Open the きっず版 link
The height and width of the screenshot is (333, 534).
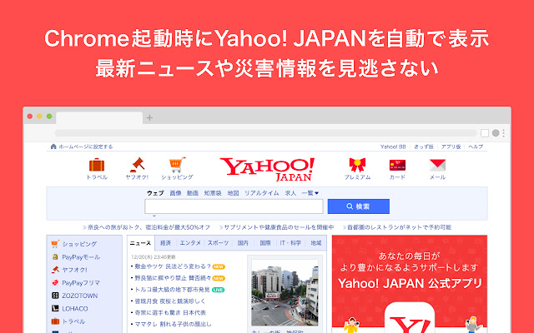click(424, 147)
